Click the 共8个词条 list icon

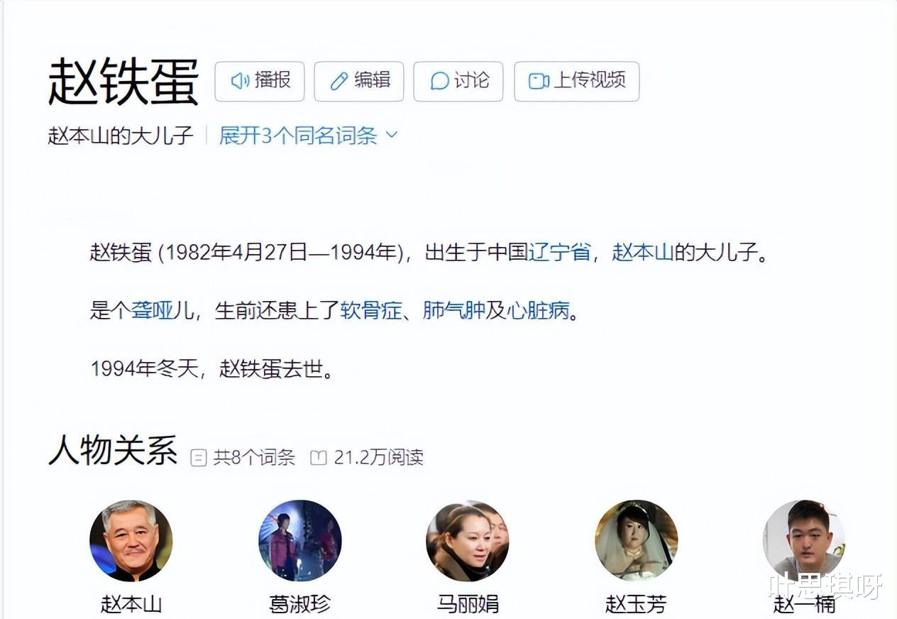199,458
